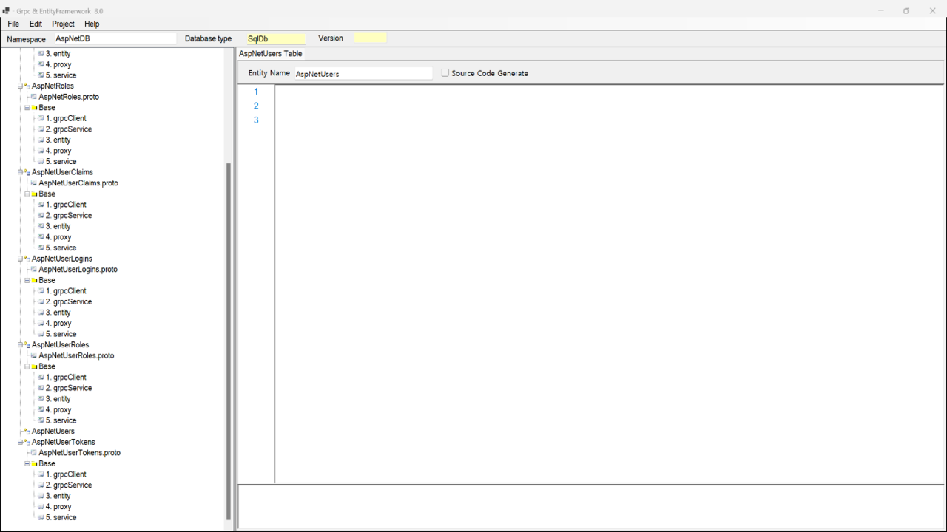Click the AspNetUserClaims table node icon
The height and width of the screenshot is (532, 947).
click(x=27, y=172)
